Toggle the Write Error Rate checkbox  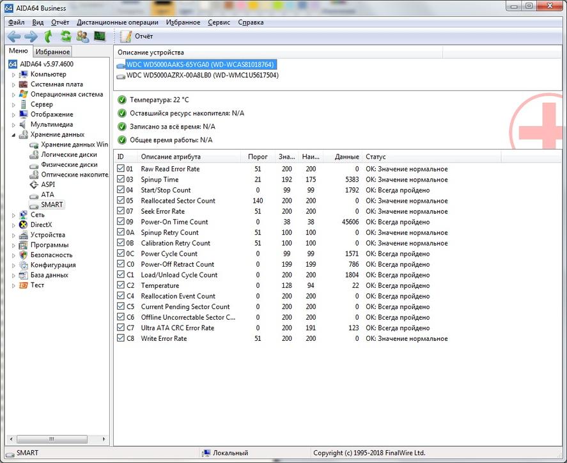121,338
